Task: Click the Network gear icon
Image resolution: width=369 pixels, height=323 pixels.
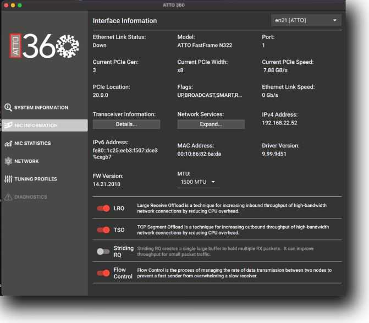Action: point(8,161)
